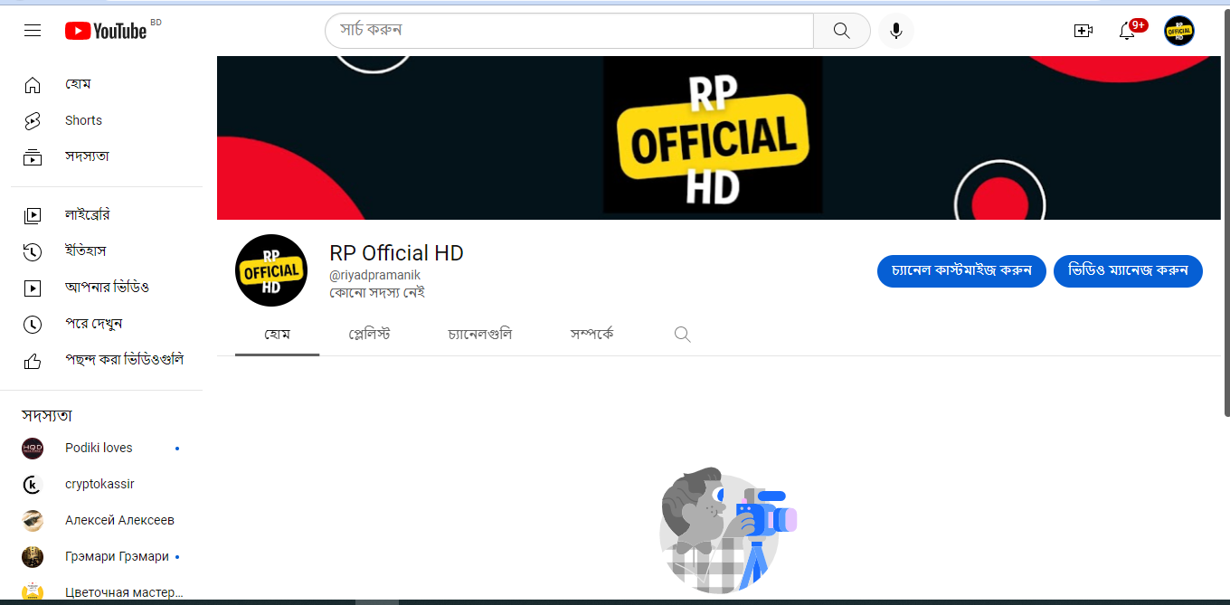1230x605 pixels.
Task: Click the cryptokassir channel avatar
Action: tap(33, 485)
